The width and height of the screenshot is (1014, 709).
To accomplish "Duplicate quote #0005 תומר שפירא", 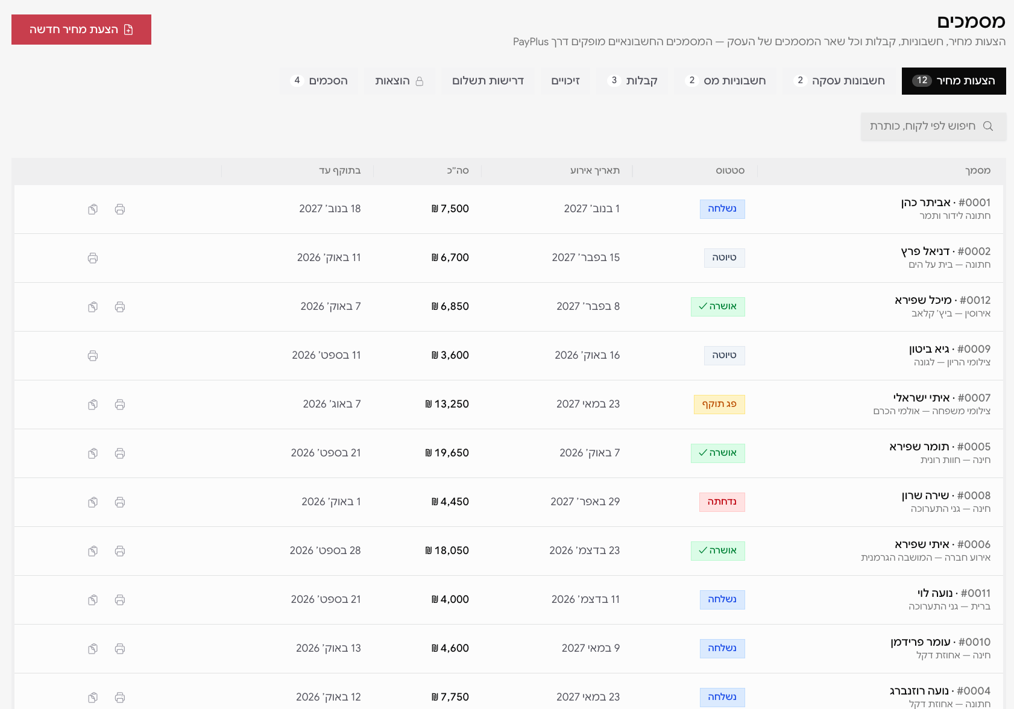I will pyautogui.click(x=93, y=453).
